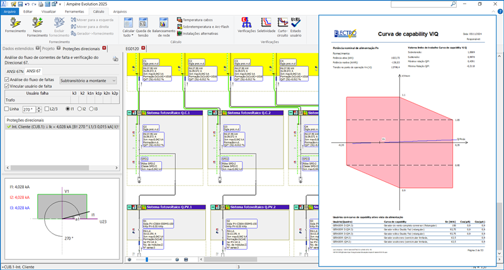Toggle Vincular usuário de falta checkbox

click(7, 86)
